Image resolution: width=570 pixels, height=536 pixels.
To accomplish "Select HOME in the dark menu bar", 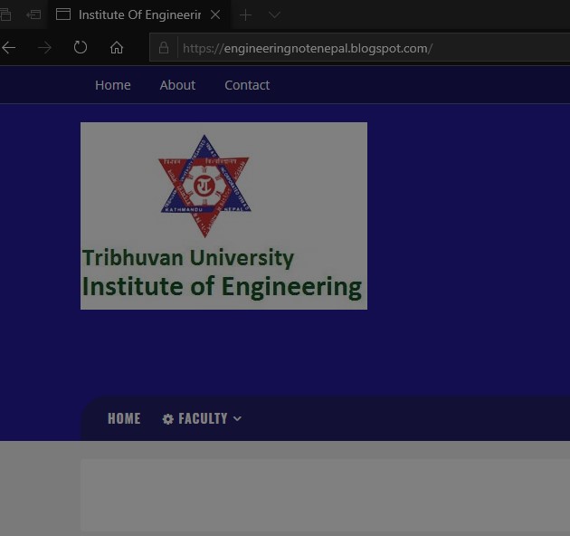I will 124,418.
